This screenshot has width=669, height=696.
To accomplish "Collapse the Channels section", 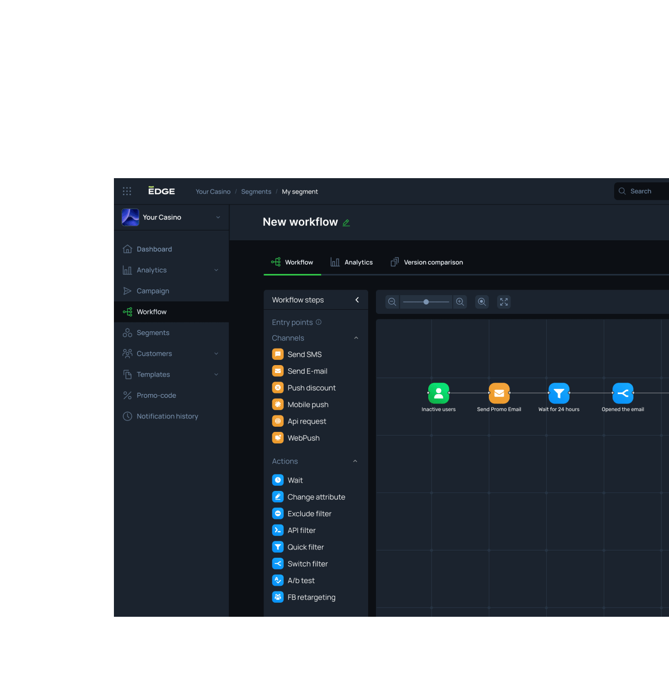I will [356, 338].
